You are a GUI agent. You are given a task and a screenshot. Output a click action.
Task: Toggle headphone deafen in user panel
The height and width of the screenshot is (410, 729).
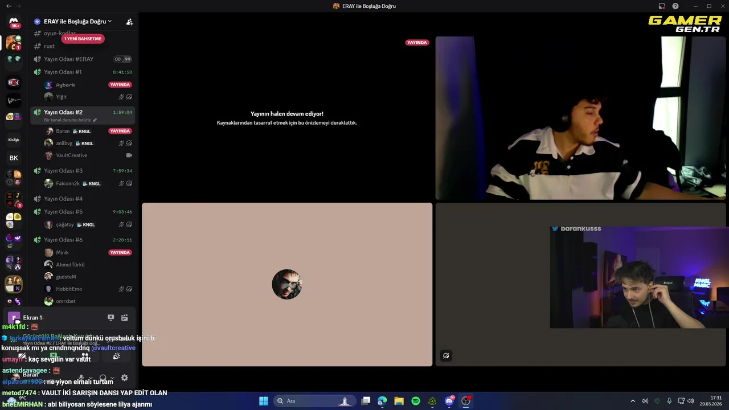coord(103,378)
